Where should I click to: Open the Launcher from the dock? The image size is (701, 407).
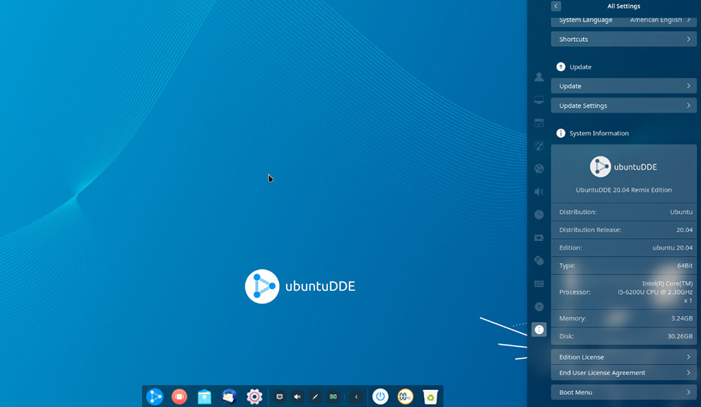point(154,396)
